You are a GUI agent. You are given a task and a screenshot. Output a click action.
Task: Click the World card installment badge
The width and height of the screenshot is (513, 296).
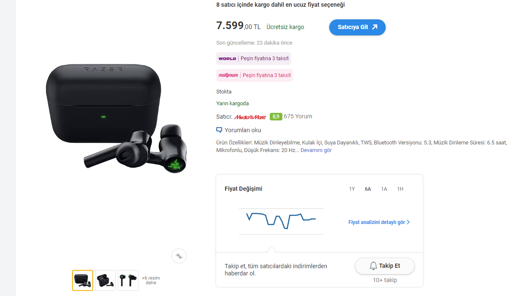tap(253, 59)
